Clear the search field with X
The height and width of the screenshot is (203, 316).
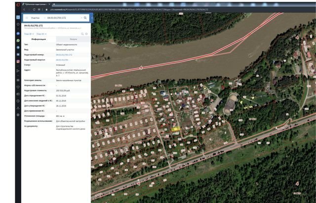pos(81,18)
